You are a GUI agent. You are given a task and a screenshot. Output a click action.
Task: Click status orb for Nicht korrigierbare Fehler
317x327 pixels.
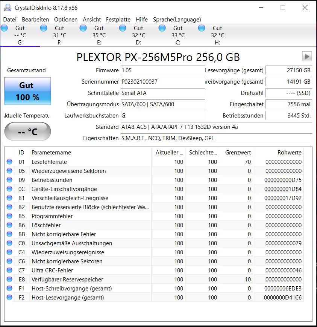(x=9, y=234)
